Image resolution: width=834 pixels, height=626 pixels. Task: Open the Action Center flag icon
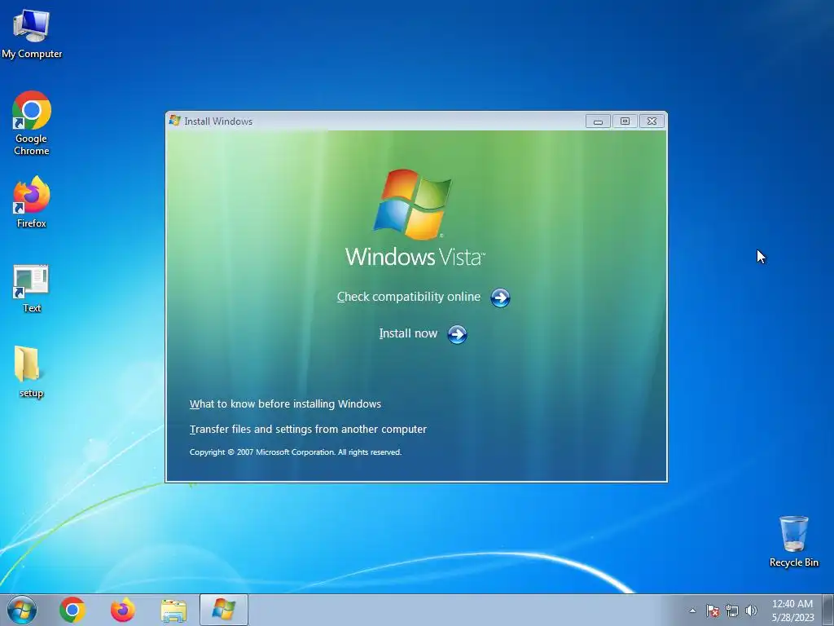[713, 611]
